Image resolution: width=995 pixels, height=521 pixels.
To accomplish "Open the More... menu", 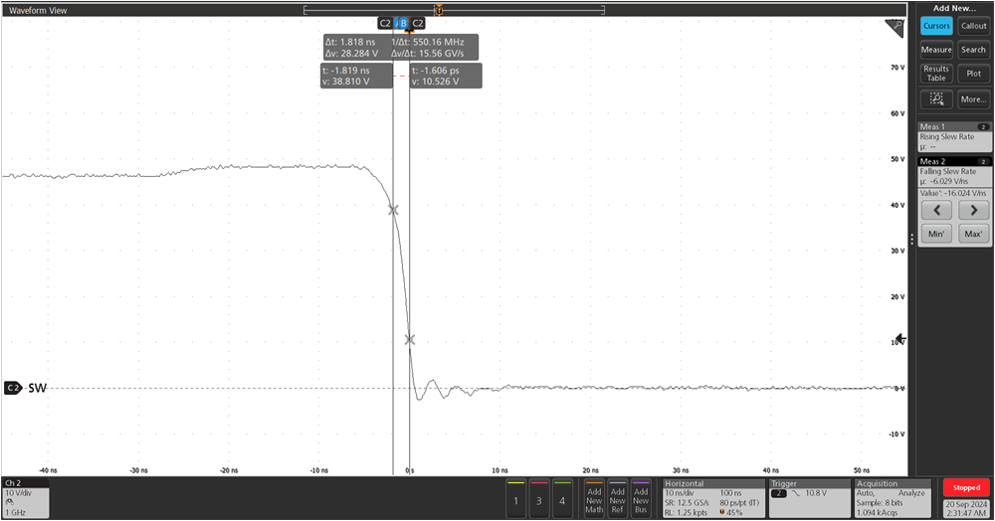I will click(x=973, y=98).
